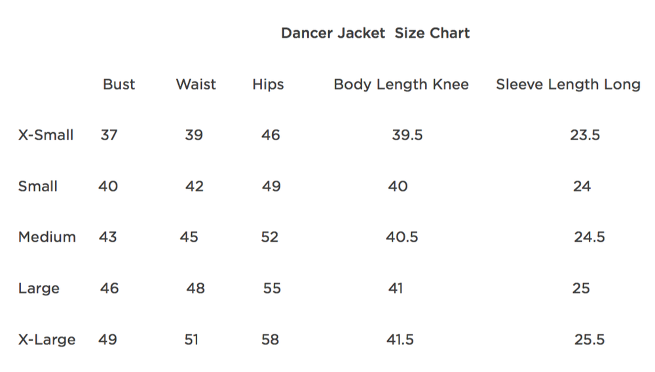Click the X-Small row label
Screen dimensions: 655x372
(x=46, y=136)
